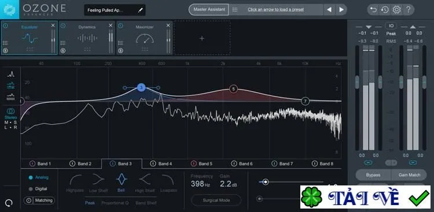
Task: Toggle Equalizer module power button
Action: [5, 25]
